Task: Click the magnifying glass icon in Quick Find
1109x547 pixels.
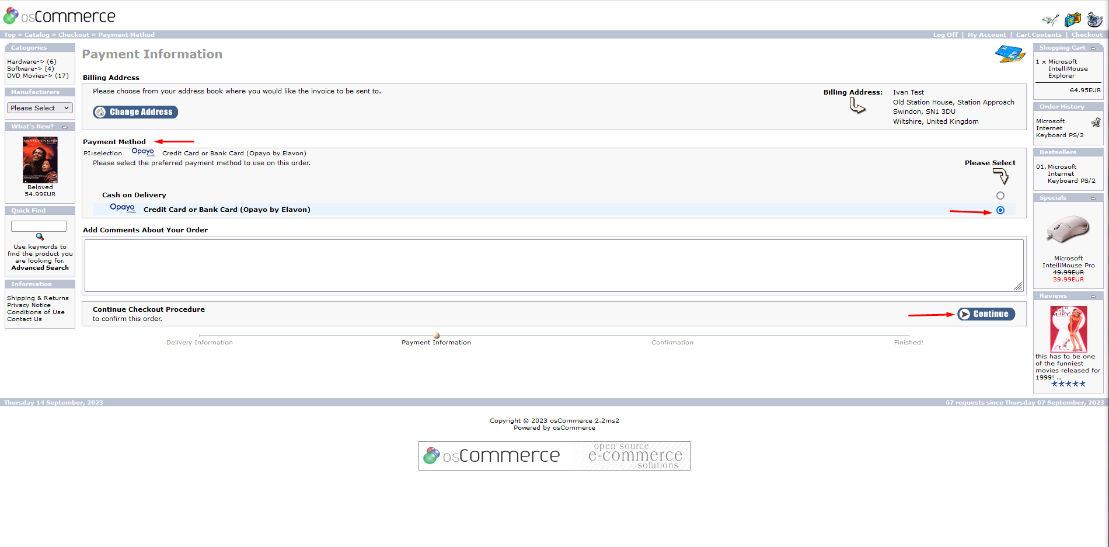Action: 39,236
